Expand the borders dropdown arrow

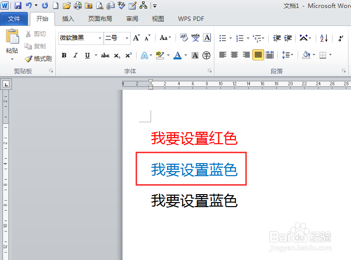[330, 55]
